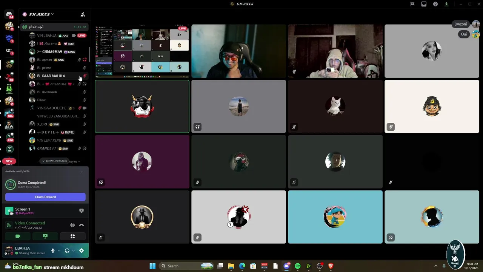Open voice connection signal icon
483x272 pixels.
[x=9, y=225]
